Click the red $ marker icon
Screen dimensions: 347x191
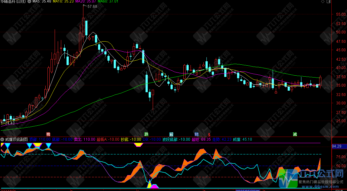point(209,134)
